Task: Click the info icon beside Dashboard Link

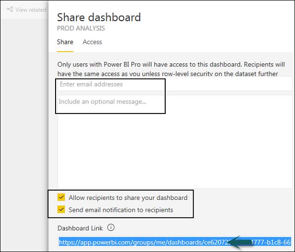Action: (111, 228)
